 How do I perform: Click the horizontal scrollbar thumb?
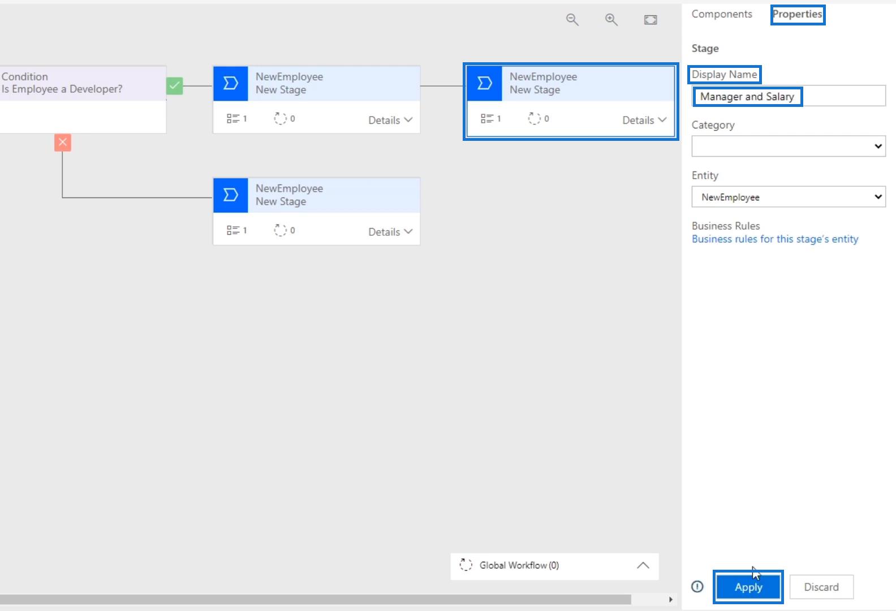point(316,599)
